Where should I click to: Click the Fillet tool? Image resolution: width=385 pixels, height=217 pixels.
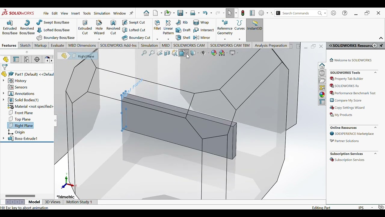click(x=157, y=25)
